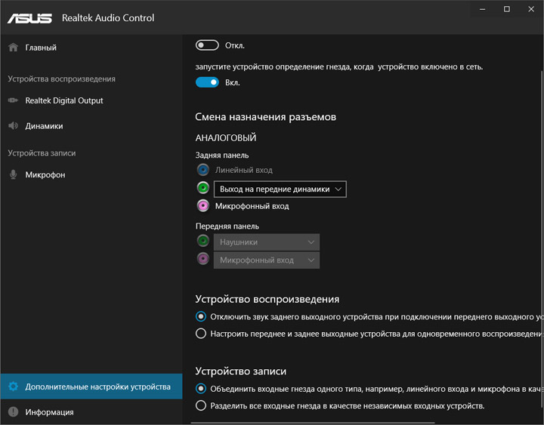Click the pink rear microphone jack icon
Image resolution: width=544 pixels, height=425 pixels.
click(x=202, y=206)
